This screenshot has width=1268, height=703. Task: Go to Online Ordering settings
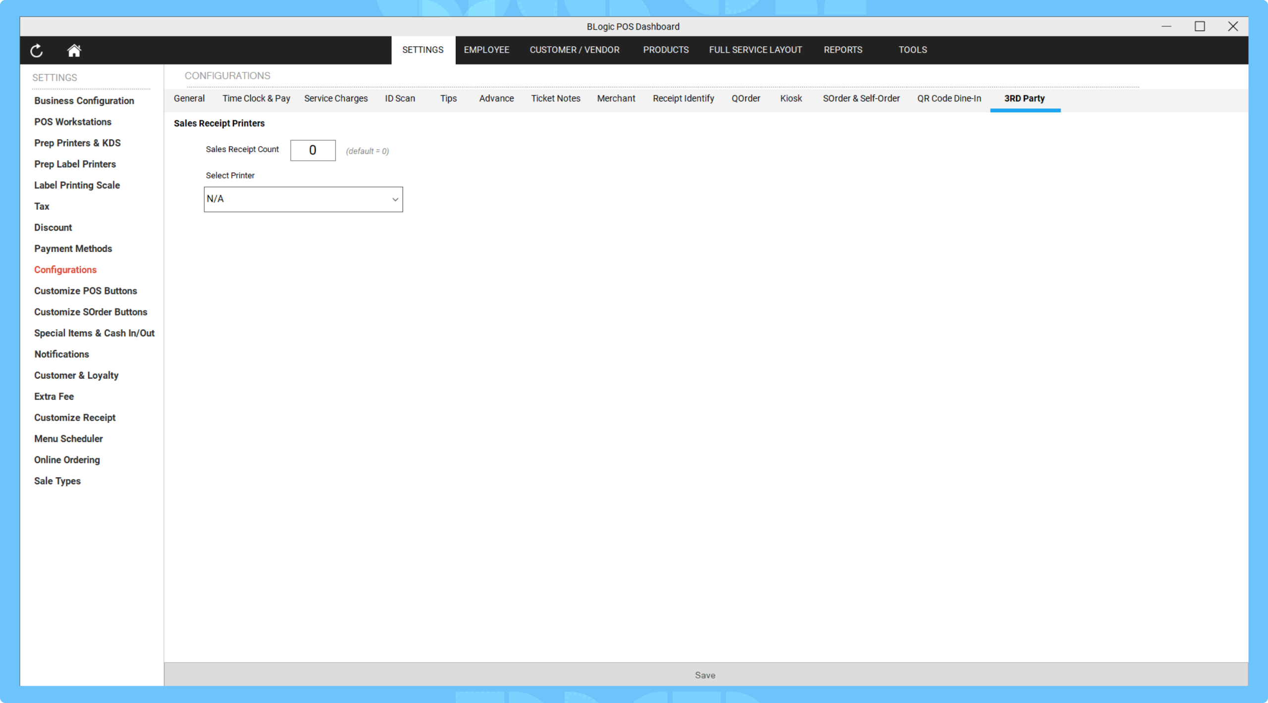(67, 460)
